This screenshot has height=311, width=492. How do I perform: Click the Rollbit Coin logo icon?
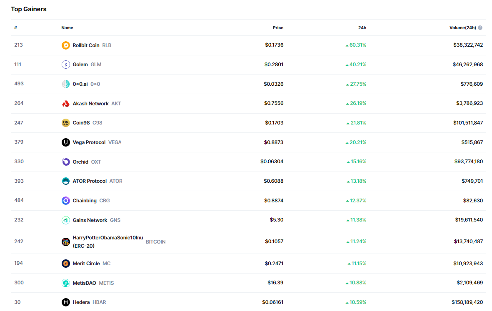pyautogui.click(x=66, y=45)
